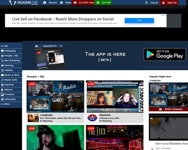Viewport: 188px width, 150px height.
Task: Click the AdChoices icon on top ad
Action: click(163, 15)
